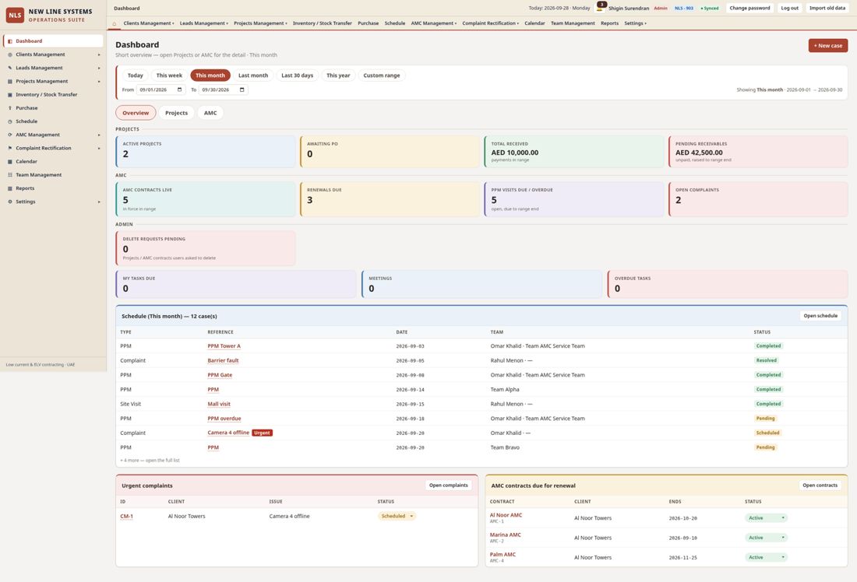Open the Marina AMC contract link
This screenshot has height=582, width=857.
(x=505, y=535)
